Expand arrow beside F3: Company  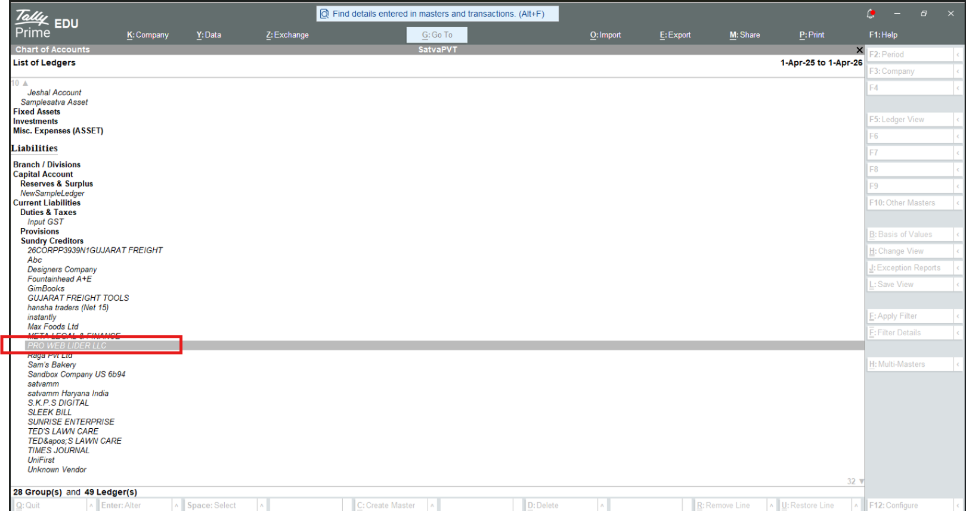coord(958,71)
